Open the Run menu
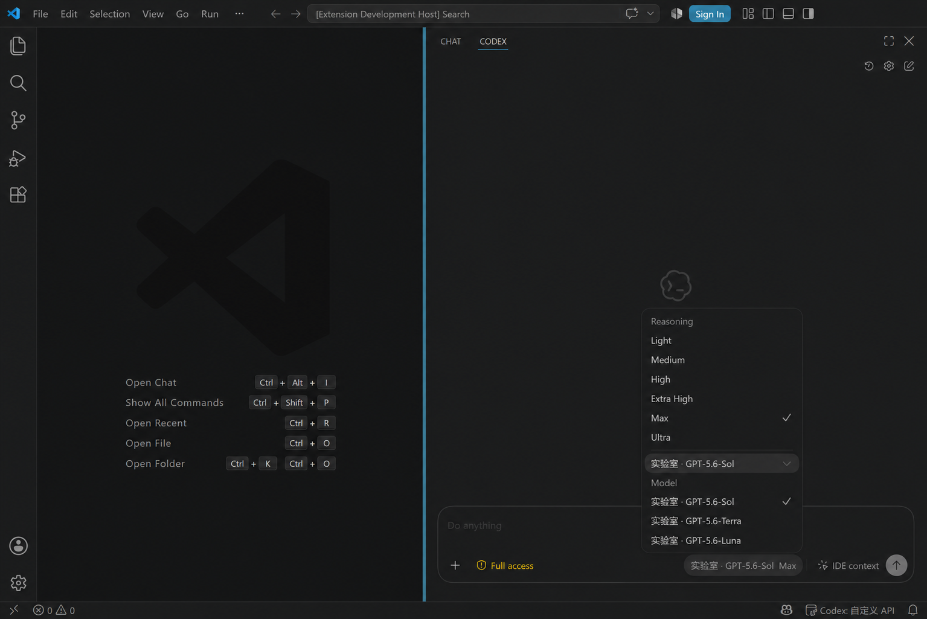 [x=210, y=14]
